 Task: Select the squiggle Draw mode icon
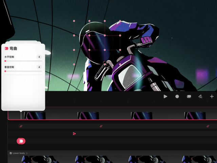click(200, 96)
